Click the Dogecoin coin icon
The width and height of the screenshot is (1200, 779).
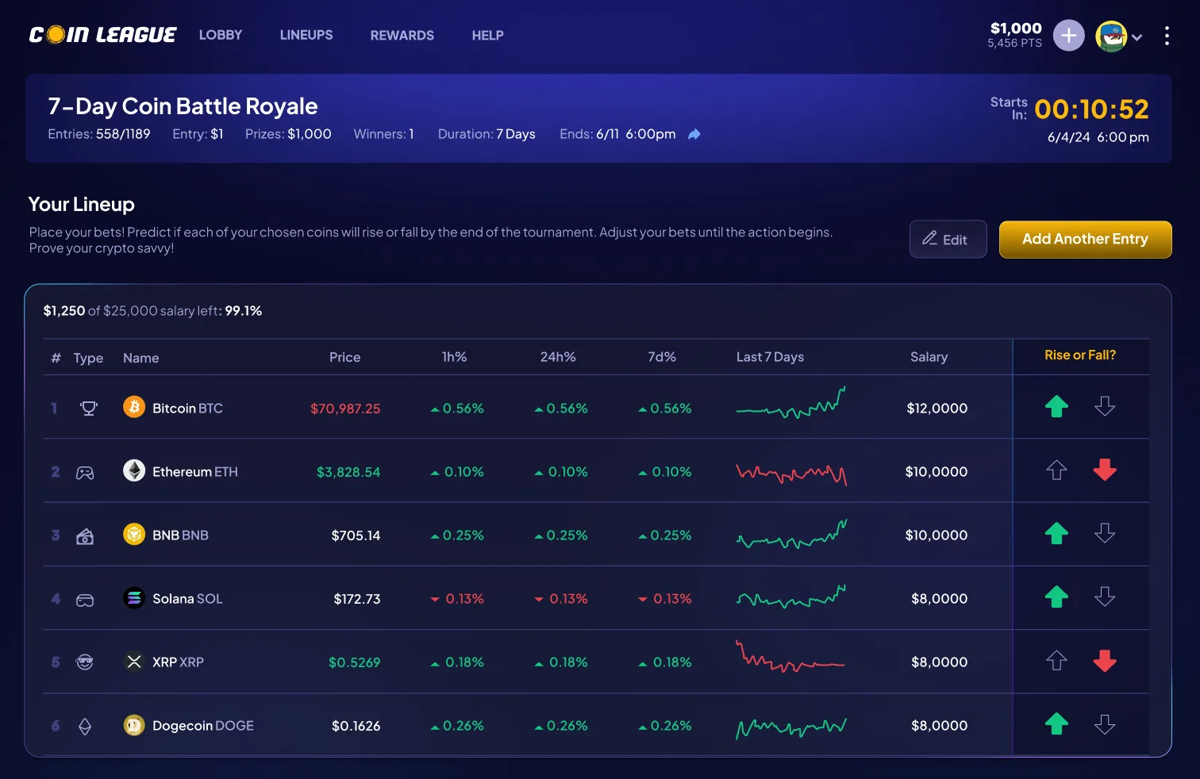(x=134, y=725)
